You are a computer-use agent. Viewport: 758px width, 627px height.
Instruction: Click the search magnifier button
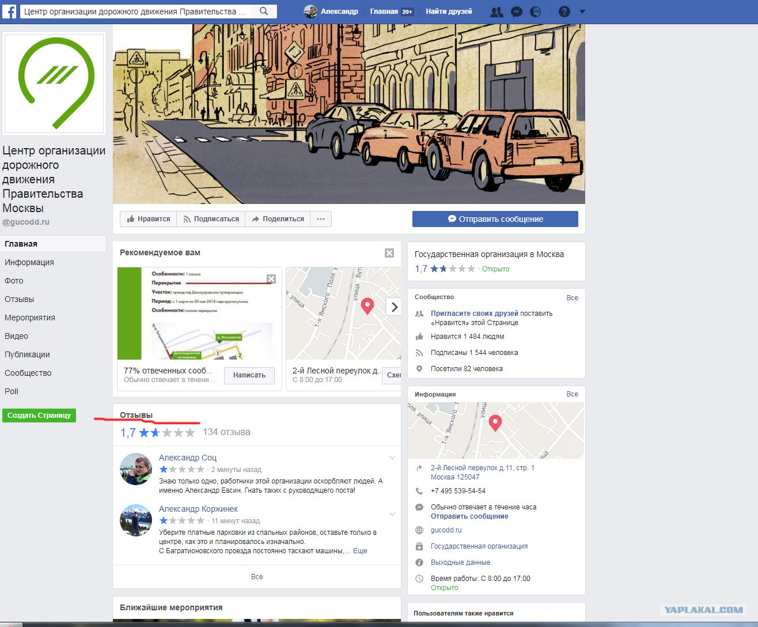(264, 11)
